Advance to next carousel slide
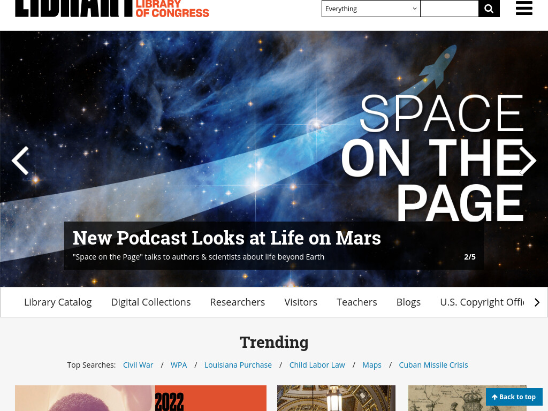The width and height of the screenshot is (548, 411). click(527, 161)
